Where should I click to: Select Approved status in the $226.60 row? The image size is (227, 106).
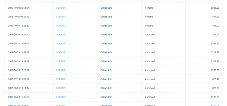(150, 43)
